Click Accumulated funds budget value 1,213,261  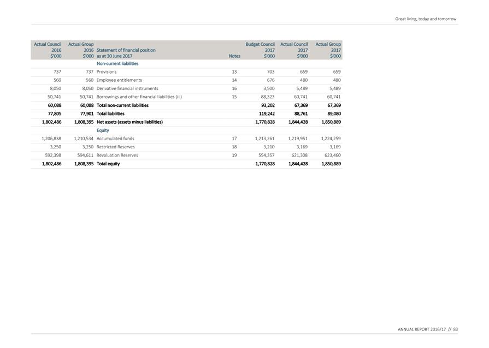265,139
